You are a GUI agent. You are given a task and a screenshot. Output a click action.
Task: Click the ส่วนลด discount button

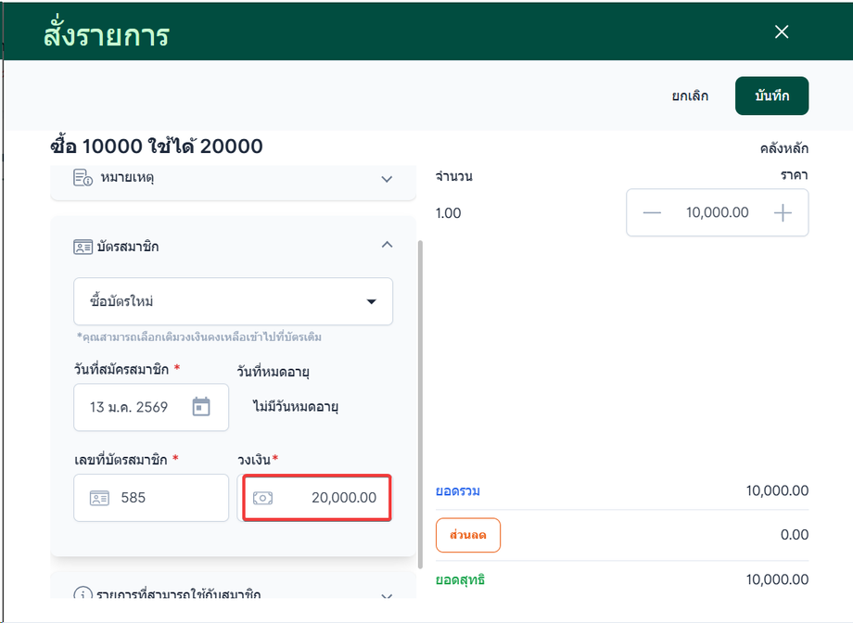click(x=468, y=535)
